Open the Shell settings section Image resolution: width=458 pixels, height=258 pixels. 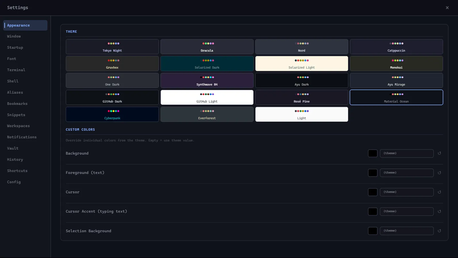click(25, 81)
